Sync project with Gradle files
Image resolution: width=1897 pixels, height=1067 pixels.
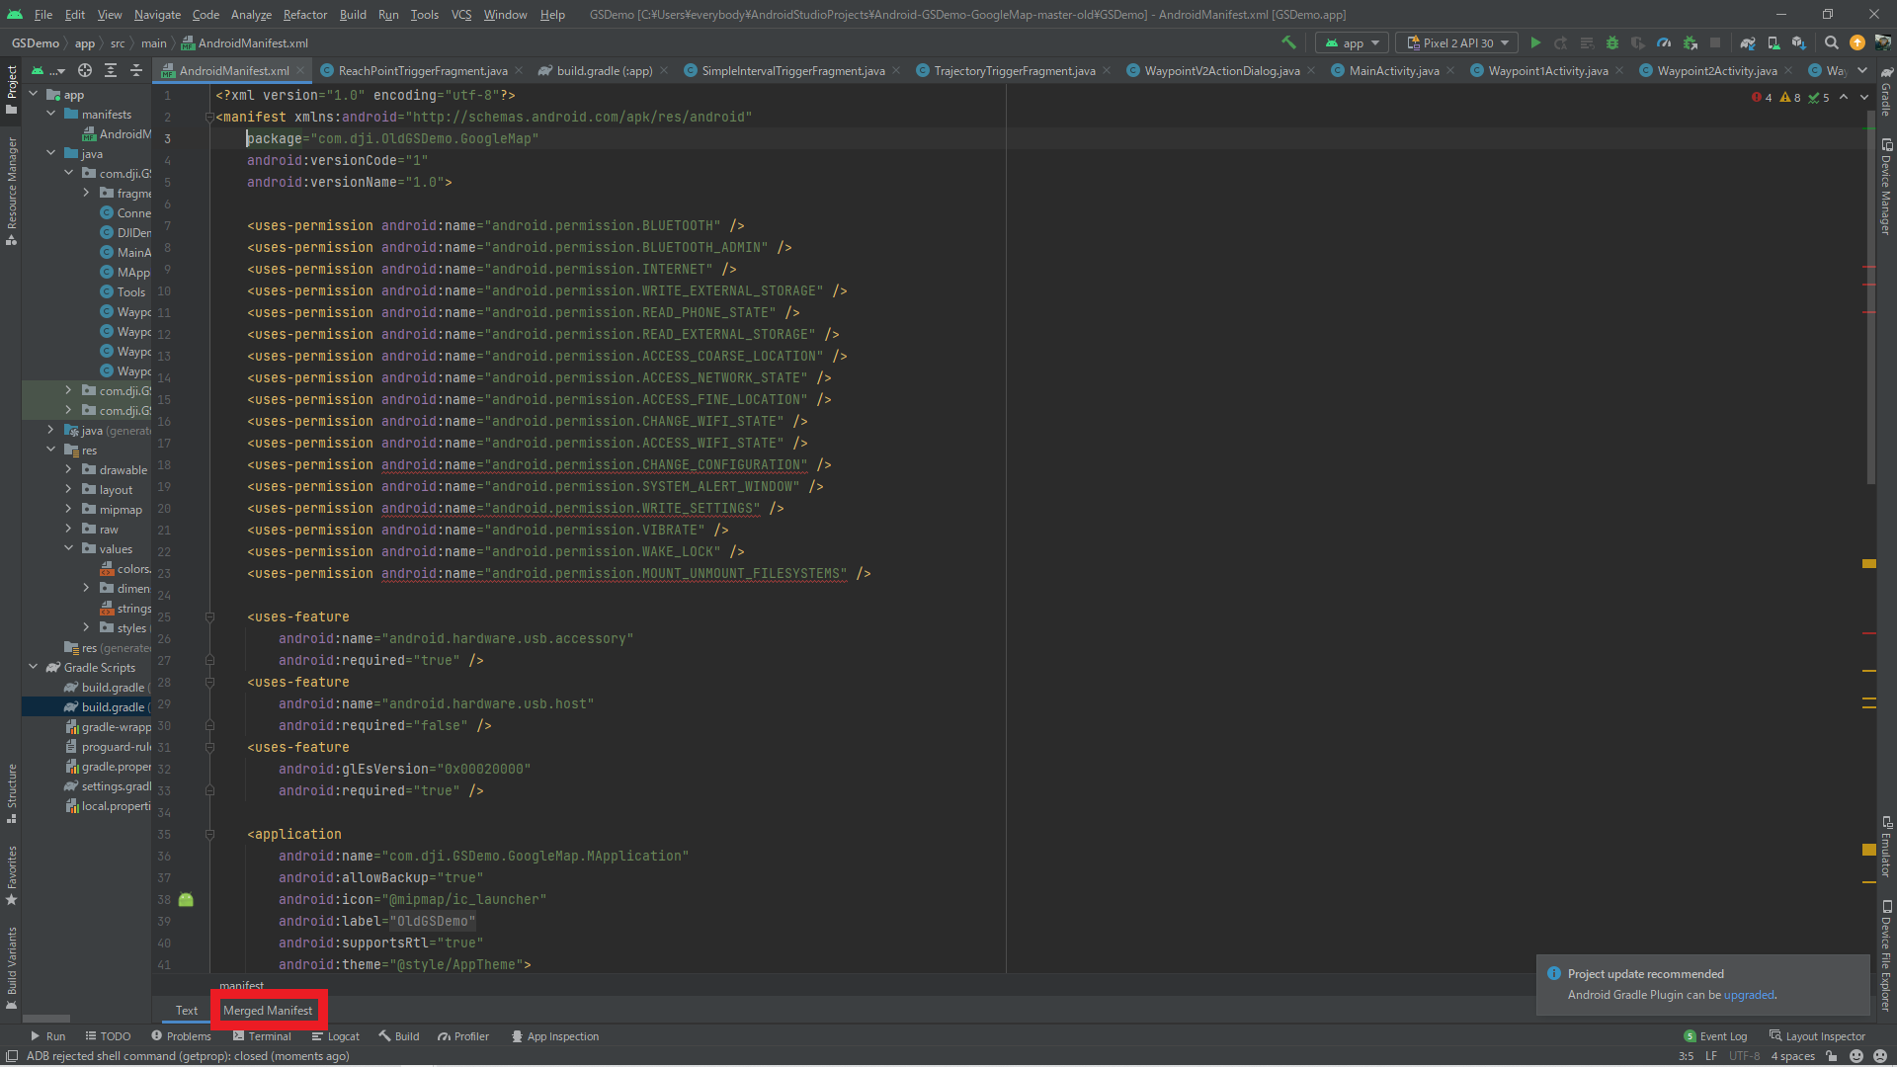pyautogui.click(x=1748, y=42)
